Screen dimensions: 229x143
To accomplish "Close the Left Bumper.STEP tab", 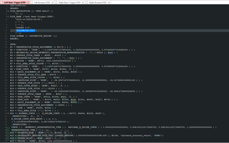I will 52,3.
